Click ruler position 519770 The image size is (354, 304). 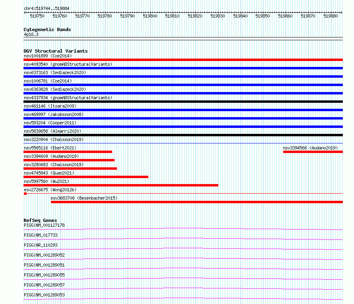point(82,16)
